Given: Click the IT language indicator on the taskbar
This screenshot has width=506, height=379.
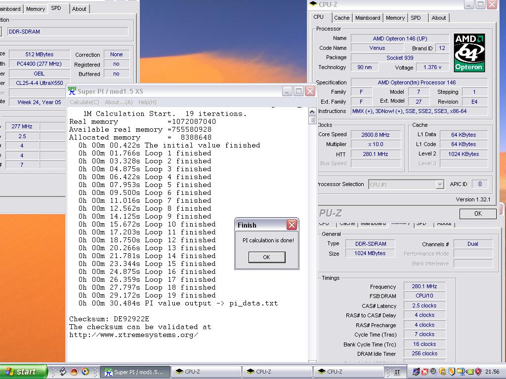Looking at the screenshot, I should (397, 372).
